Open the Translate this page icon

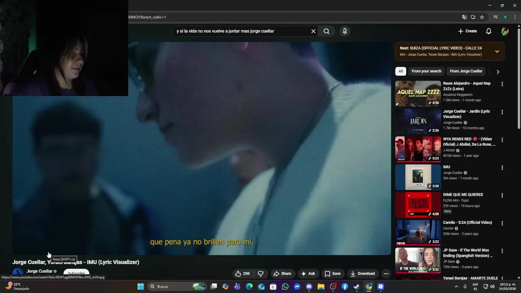coord(464,17)
